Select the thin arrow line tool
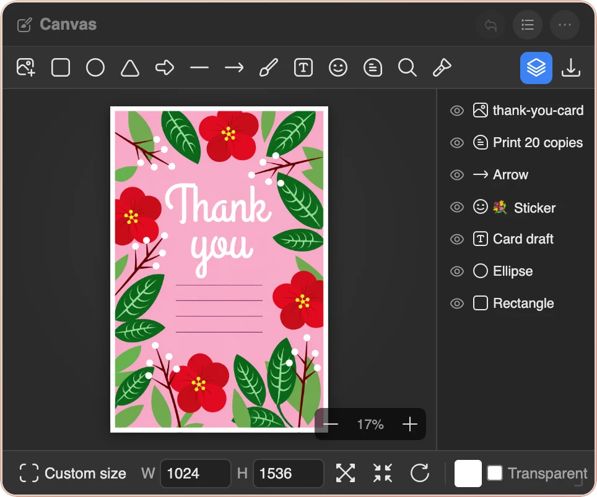Screen dimensions: 597x497 (233, 67)
